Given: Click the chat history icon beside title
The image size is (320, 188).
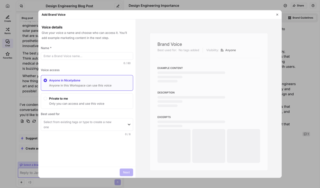Looking at the screenshot, I should 22,6.
